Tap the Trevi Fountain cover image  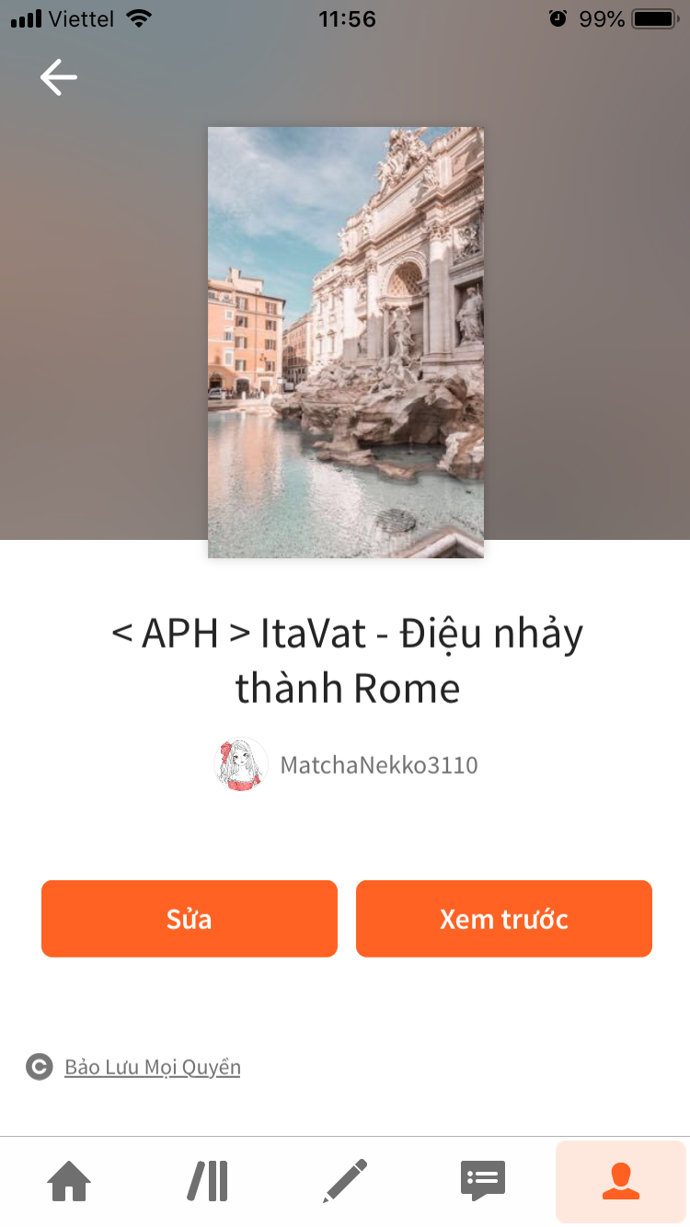click(x=346, y=342)
